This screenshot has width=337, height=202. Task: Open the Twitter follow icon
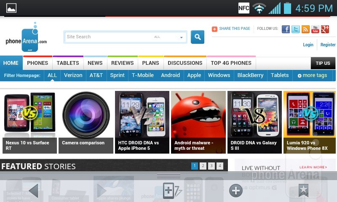tap(296, 29)
